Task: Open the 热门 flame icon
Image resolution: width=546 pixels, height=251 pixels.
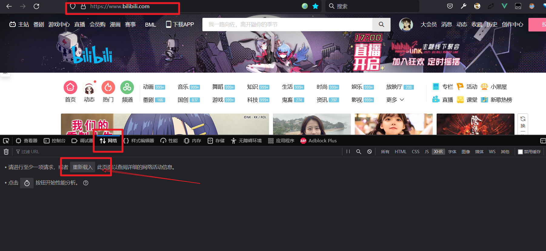Action: pyautogui.click(x=108, y=87)
